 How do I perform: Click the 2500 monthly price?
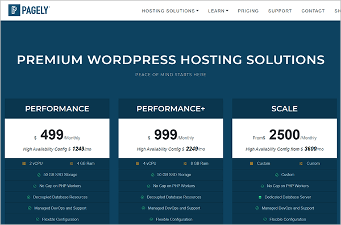pyautogui.click(x=285, y=135)
